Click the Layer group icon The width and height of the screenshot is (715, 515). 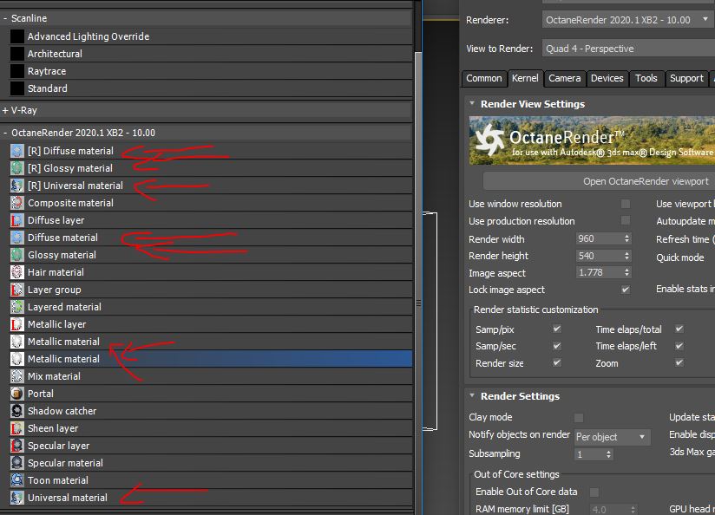coord(16,290)
